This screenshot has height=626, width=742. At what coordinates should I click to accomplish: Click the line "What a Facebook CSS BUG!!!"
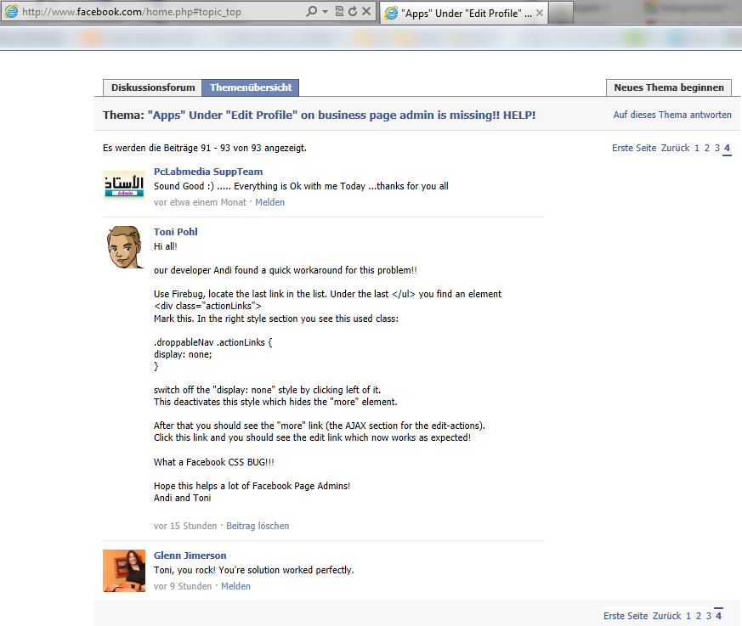pyautogui.click(x=214, y=462)
